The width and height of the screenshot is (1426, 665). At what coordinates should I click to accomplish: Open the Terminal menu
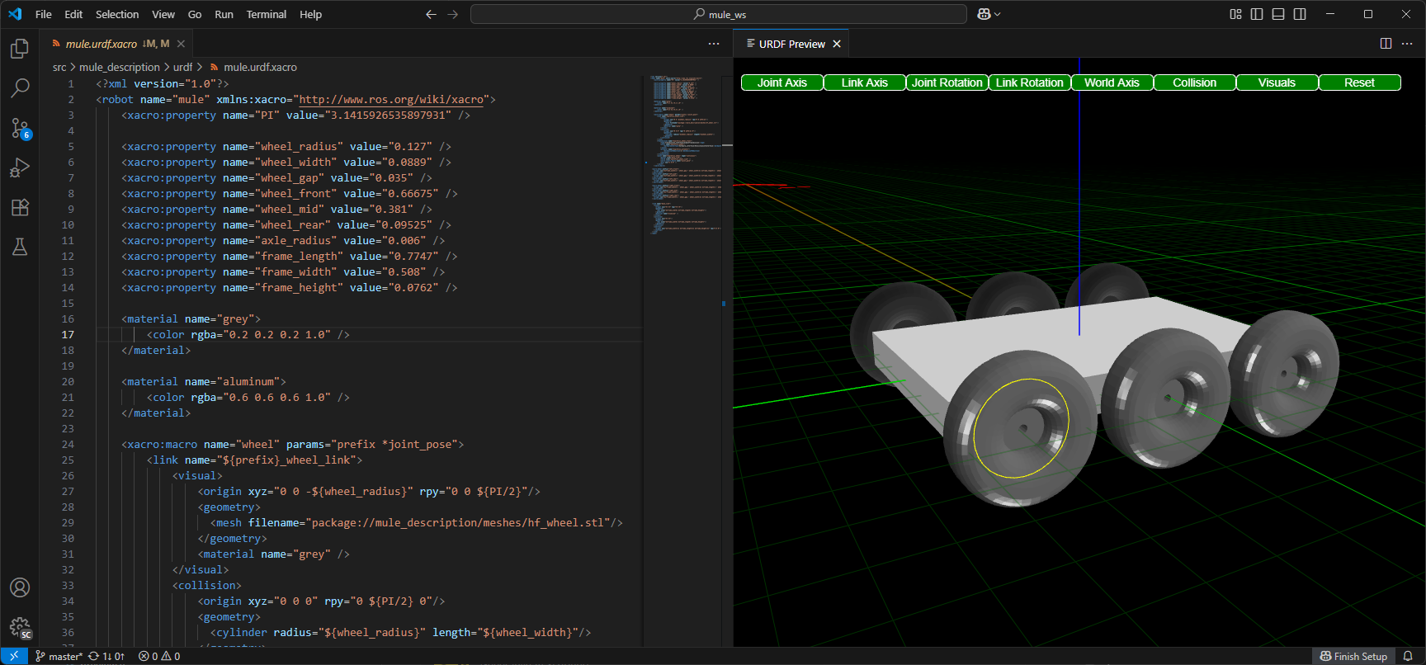point(267,14)
